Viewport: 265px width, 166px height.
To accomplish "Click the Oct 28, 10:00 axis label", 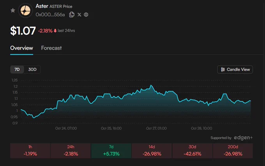I will 201,128.
